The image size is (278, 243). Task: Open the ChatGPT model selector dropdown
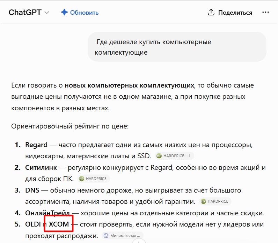pos(29,13)
